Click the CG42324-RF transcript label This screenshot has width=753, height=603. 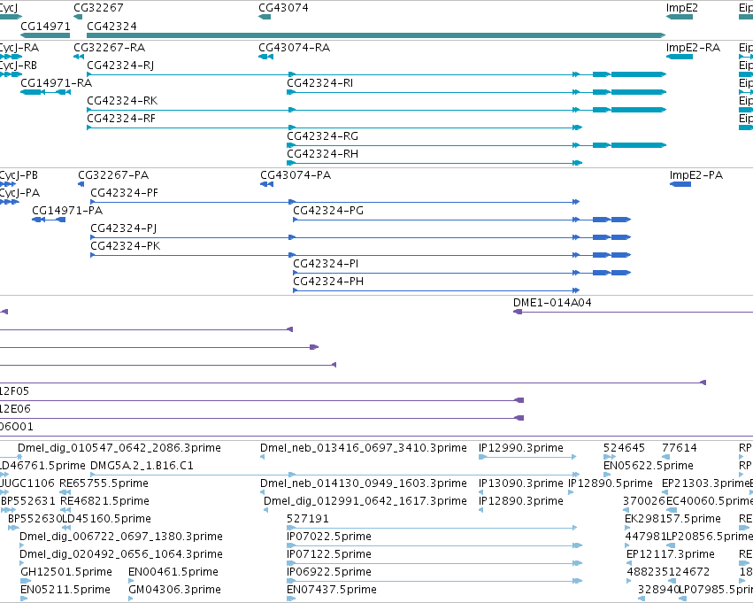tap(121, 119)
